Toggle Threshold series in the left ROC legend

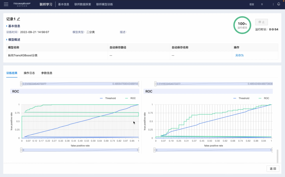click(108, 98)
